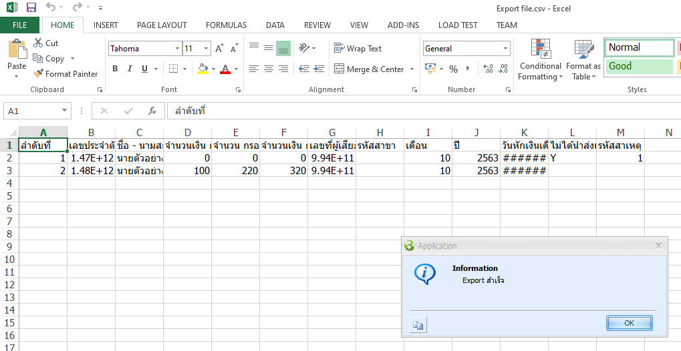Image resolution: width=681 pixels, height=351 pixels.
Task: Increase font size with larger A icon
Action: pos(220,49)
